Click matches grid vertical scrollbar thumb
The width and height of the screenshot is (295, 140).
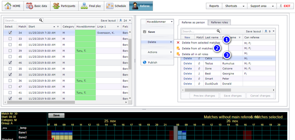tap(130, 54)
